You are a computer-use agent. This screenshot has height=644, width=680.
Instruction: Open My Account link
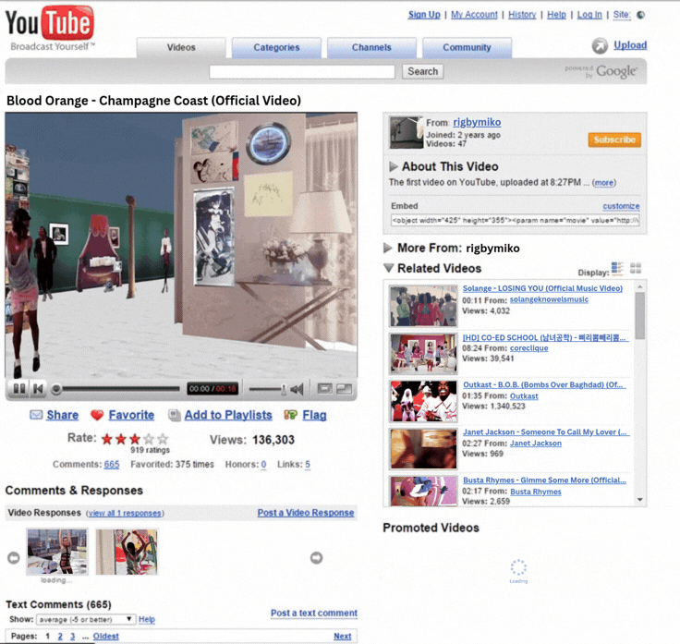click(x=474, y=15)
